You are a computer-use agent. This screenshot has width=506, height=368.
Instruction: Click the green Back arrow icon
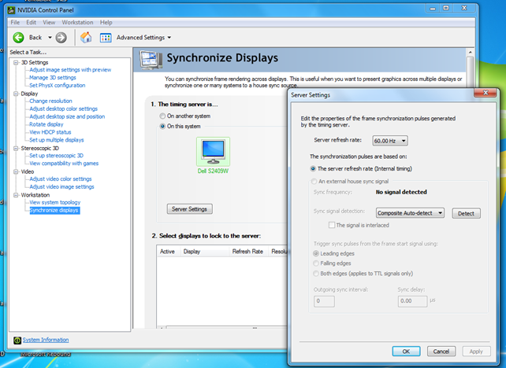18,37
